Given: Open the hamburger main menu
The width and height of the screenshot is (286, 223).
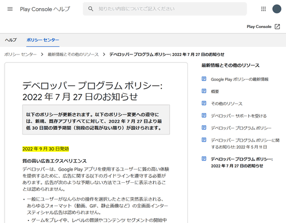Looking at the screenshot, I should coord(10,9).
